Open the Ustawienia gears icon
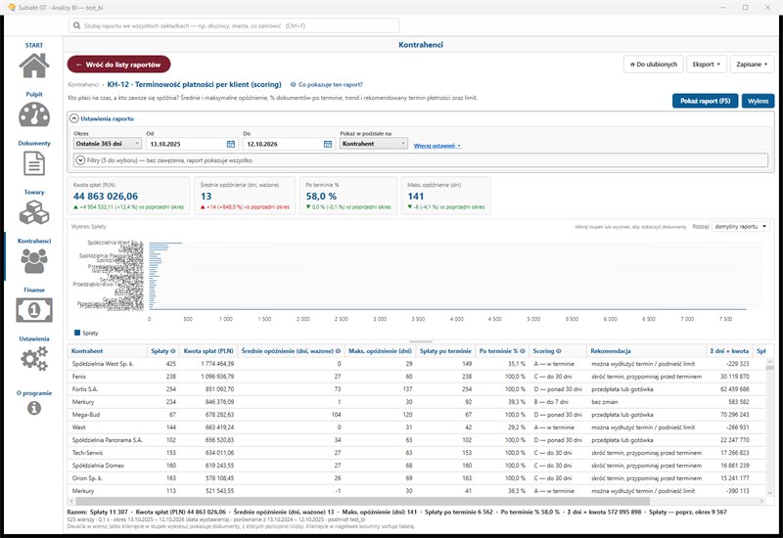The width and height of the screenshot is (783, 538). point(34,359)
